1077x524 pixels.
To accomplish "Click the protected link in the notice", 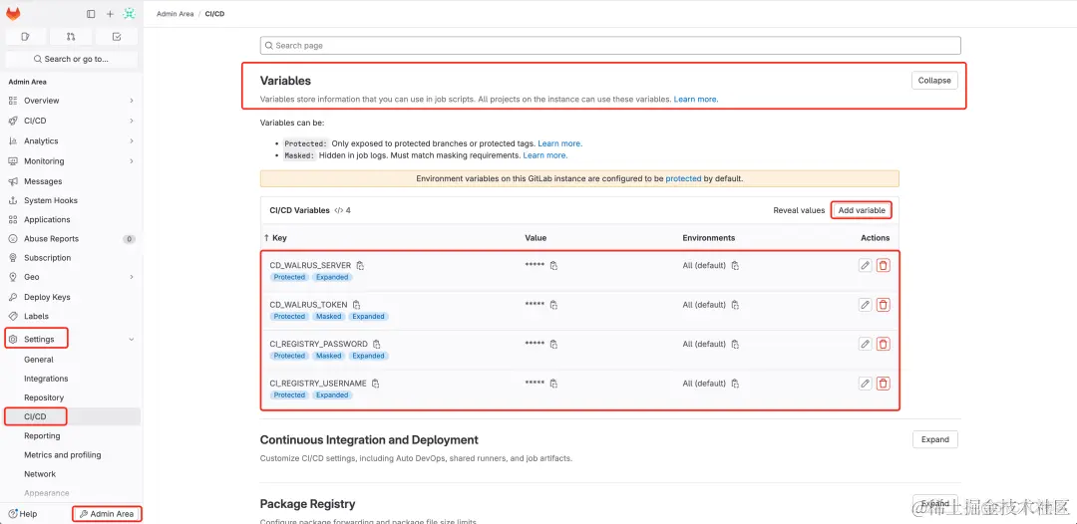I will click(x=683, y=178).
